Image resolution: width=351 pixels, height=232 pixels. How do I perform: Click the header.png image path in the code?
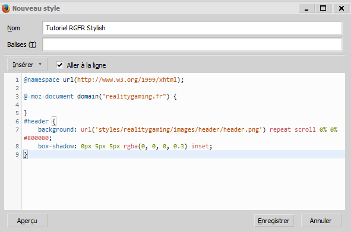[179, 129]
